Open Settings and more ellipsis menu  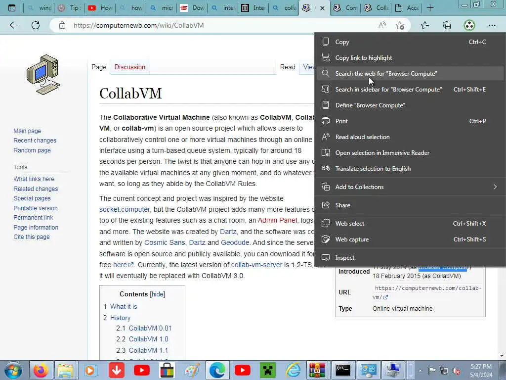[x=492, y=25]
